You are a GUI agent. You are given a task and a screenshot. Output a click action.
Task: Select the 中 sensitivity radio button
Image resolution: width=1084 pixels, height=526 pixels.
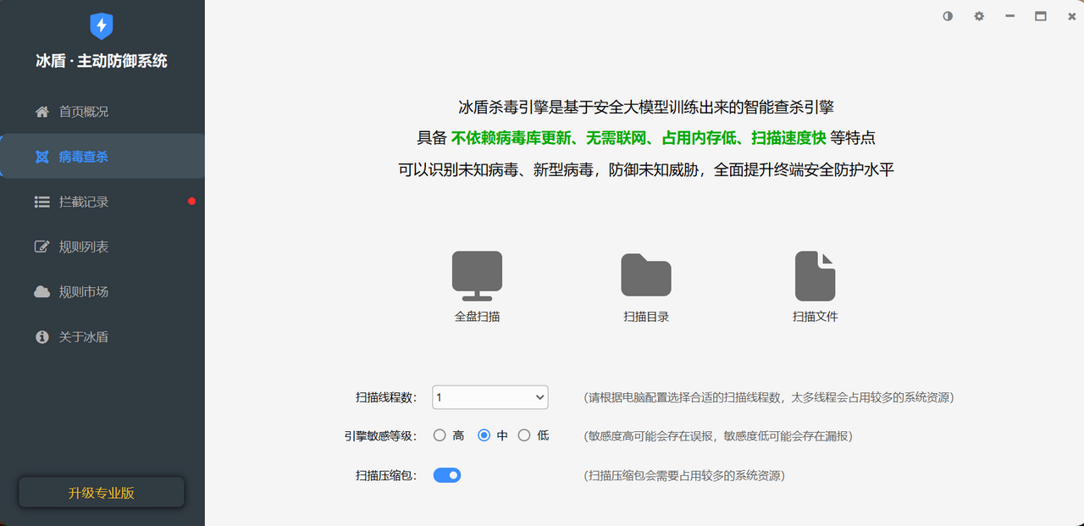click(484, 435)
